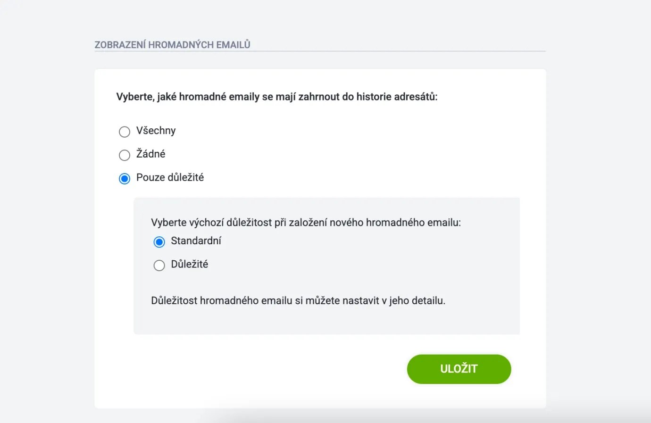Click the Vyberte výchozí důležitost prompt text
This screenshot has height=423, width=651.
pos(306,223)
